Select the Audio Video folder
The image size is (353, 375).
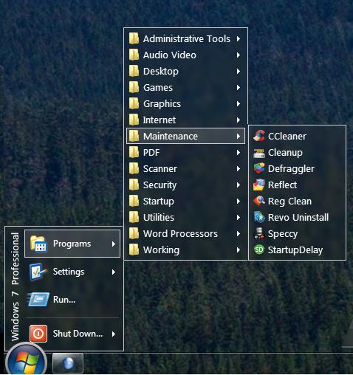185,55
